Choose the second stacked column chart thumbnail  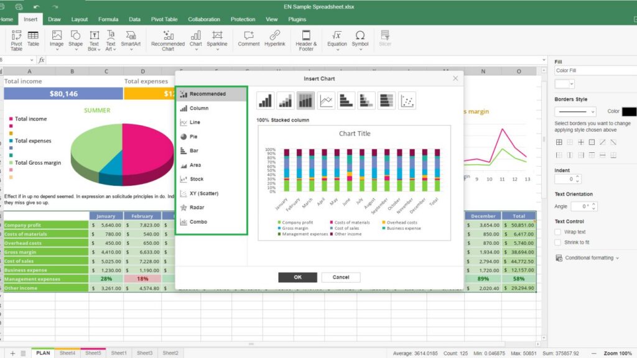pyautogui.click(x=285, y=101)
